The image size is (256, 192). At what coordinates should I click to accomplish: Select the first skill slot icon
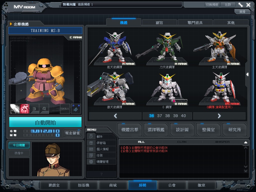click(x=15, y=108)
